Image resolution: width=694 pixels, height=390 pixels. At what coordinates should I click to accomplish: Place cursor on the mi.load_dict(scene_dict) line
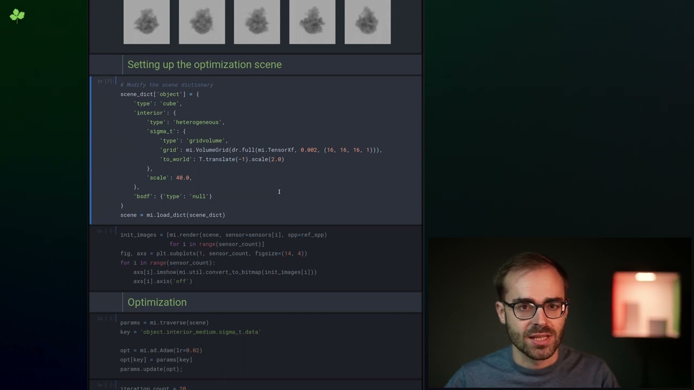tap(172, 215)
